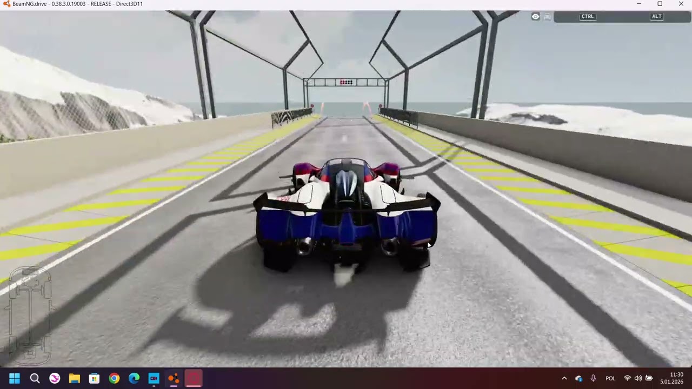Screen dimensions: 692x389
Task: Click the faded camera icon beside the eye
Action: [x=547, y=17]
